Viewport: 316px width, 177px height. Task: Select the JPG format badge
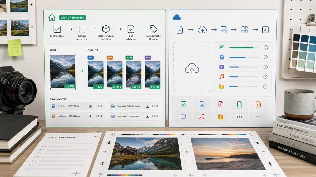[91, 57]
